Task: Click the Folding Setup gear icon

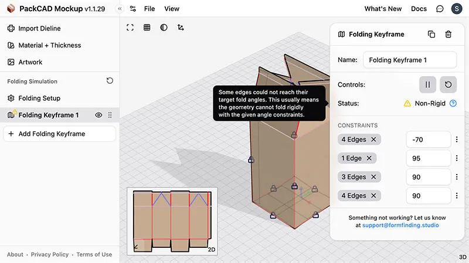Action: coord(11,98)
